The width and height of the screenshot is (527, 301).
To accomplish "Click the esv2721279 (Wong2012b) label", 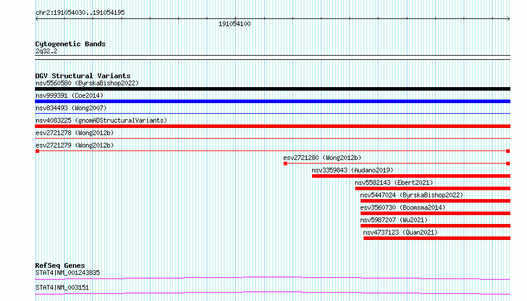I will (x=75, y=145).
